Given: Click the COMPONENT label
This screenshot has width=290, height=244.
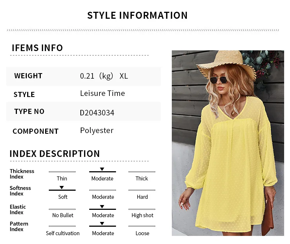Looking at the screenshot, I should click(x=36, y=131).
